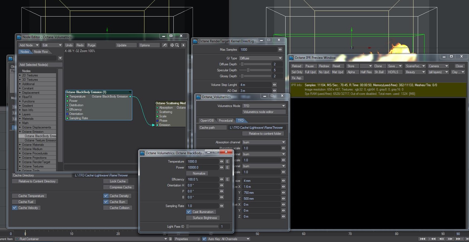
Task: Click the magnifier zoom icon in Node Editor
Action: click(x=177, y=45)
